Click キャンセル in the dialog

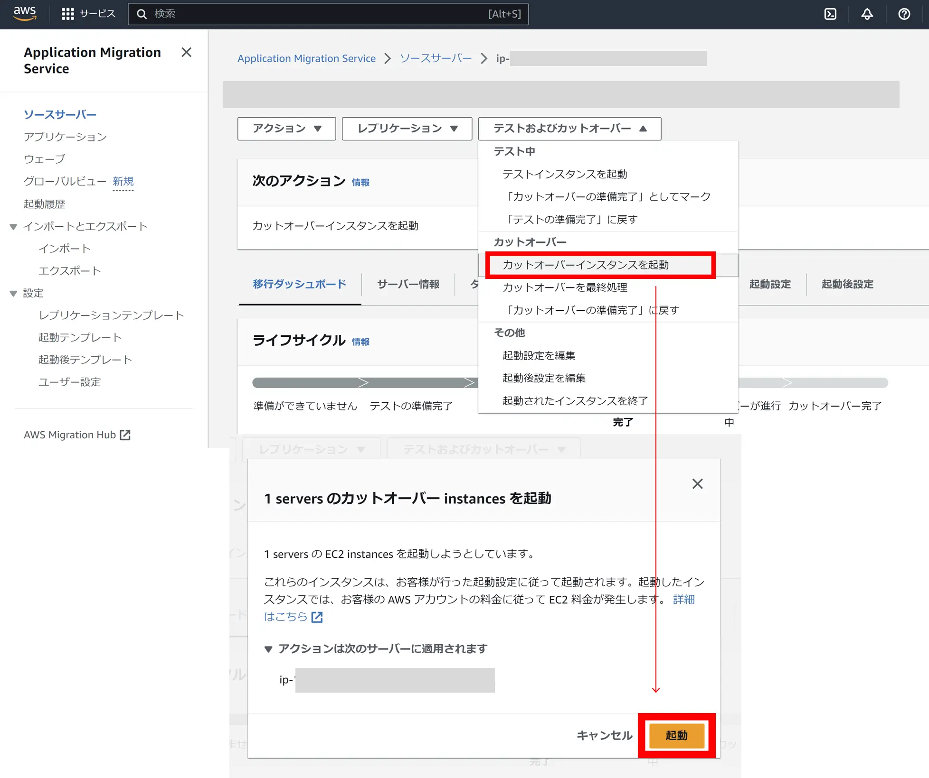(604, 735)
